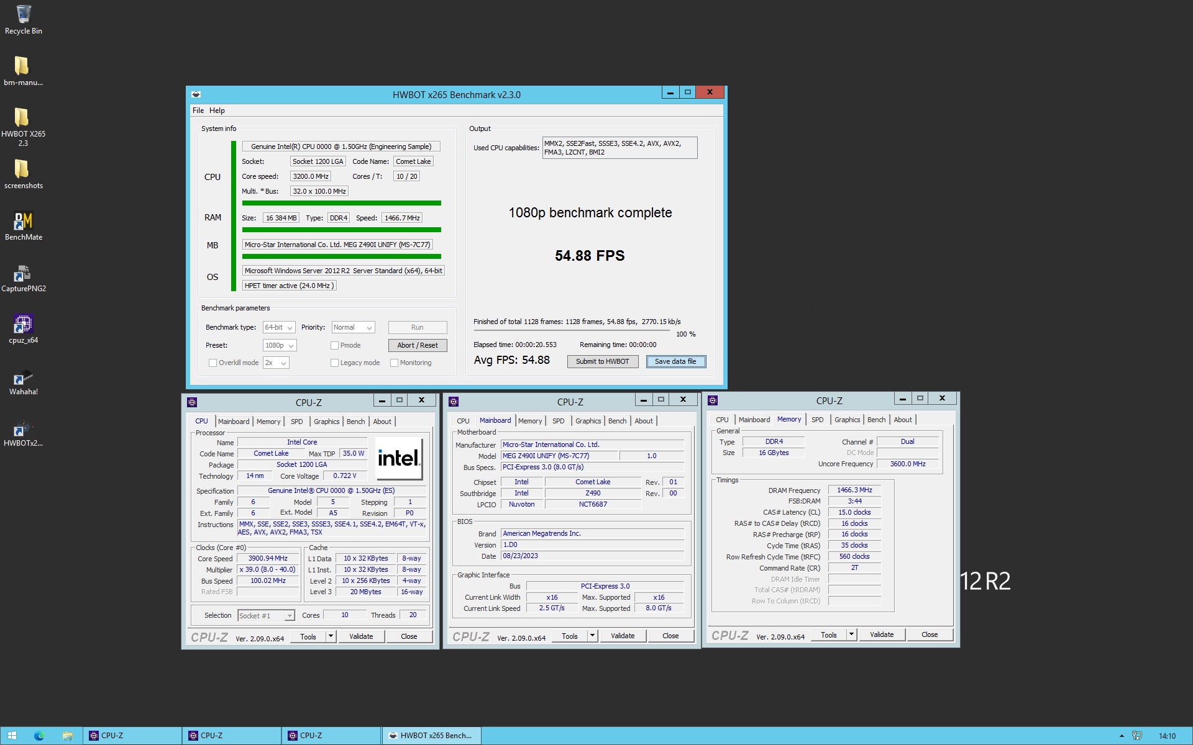The image size is (1193, 745).
Task: Switch to About tab in CPU-Z Memory window
Action: tap(903, 420)
